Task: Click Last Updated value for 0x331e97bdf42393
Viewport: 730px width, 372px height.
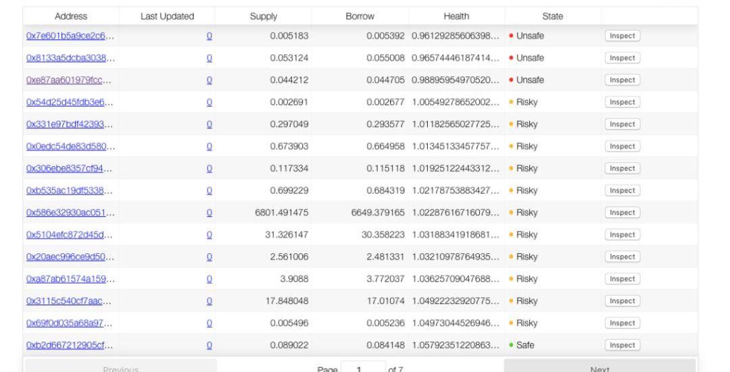Action: (x=209, y=124)
